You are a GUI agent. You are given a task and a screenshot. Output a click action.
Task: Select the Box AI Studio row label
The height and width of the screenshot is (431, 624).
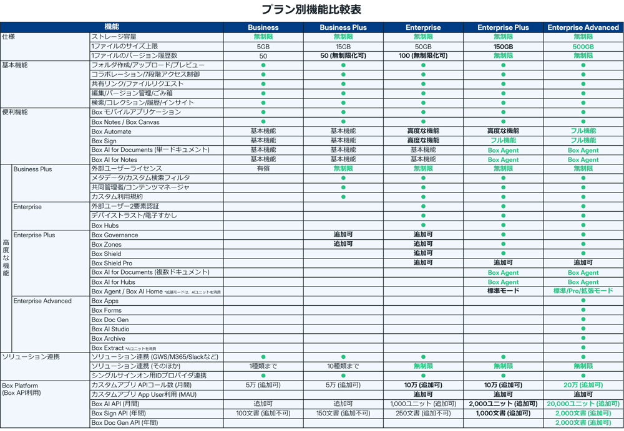(110, 329)
